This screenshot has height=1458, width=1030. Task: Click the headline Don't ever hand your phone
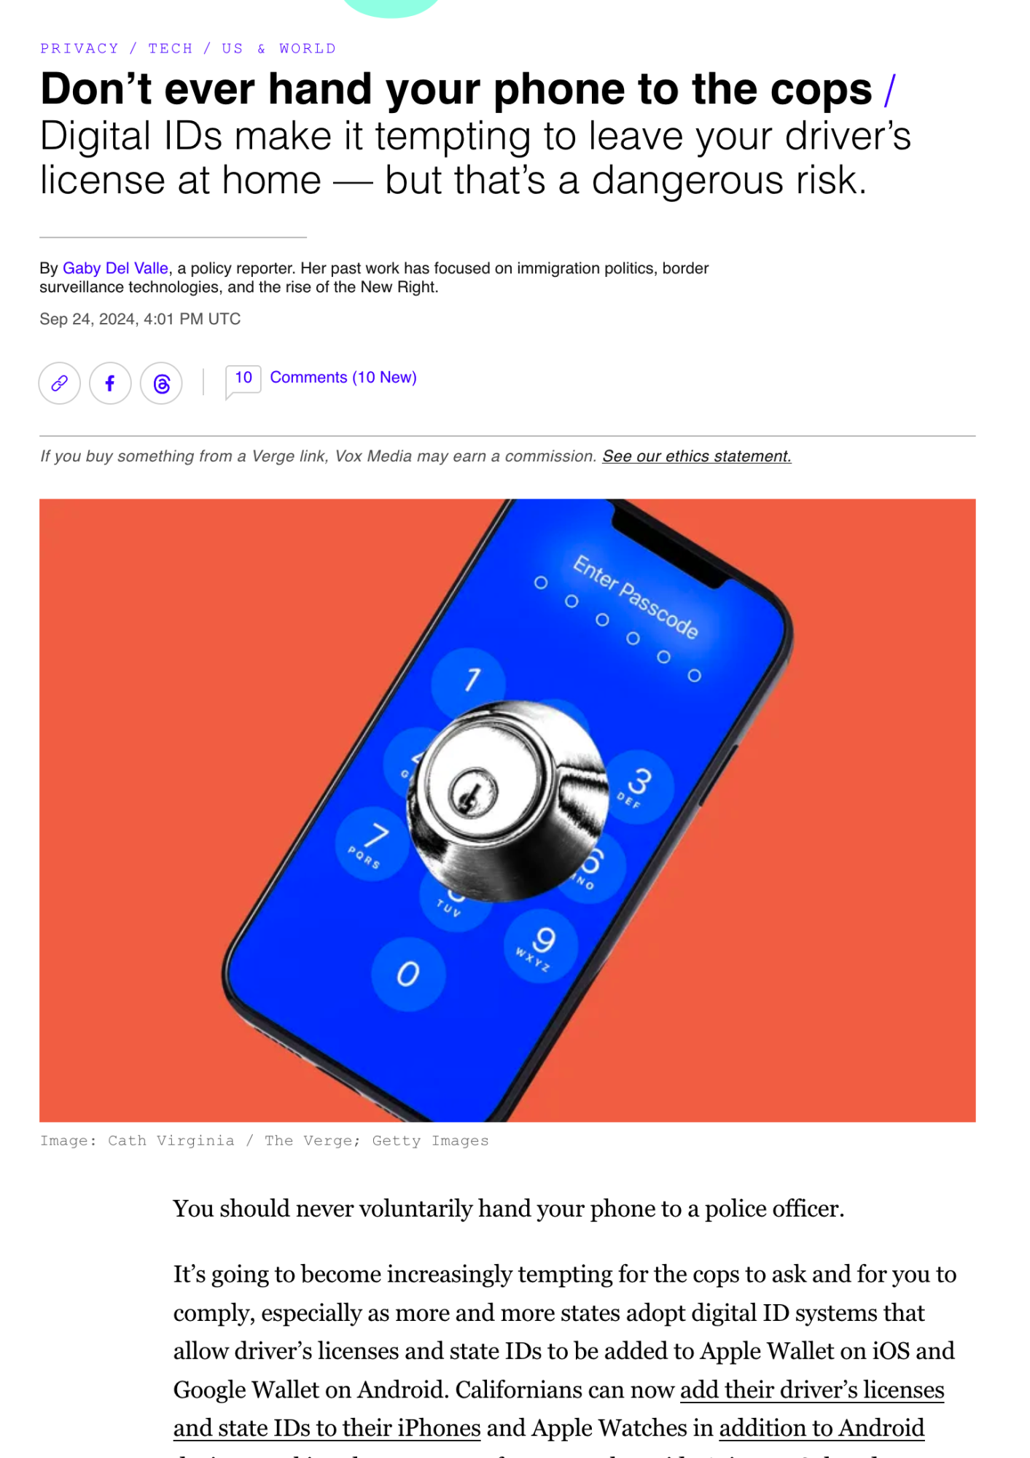456,89
